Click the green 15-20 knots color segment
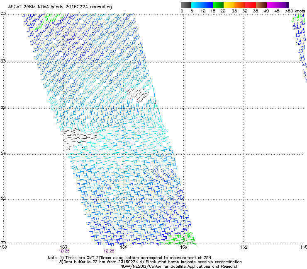This screenshot has width=307, height=269. (x=218, y=5)
